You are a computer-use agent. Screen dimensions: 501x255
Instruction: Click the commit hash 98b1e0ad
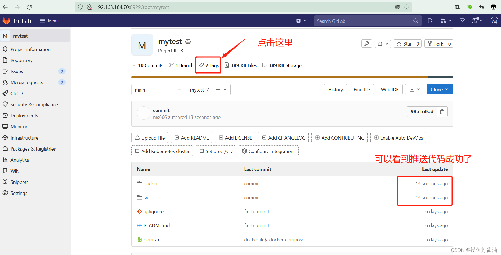pos(422,112)
